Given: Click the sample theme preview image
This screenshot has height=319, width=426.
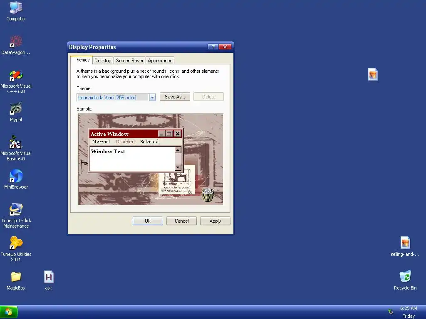Looking at the screenshot, I should [x=151, y=159].
